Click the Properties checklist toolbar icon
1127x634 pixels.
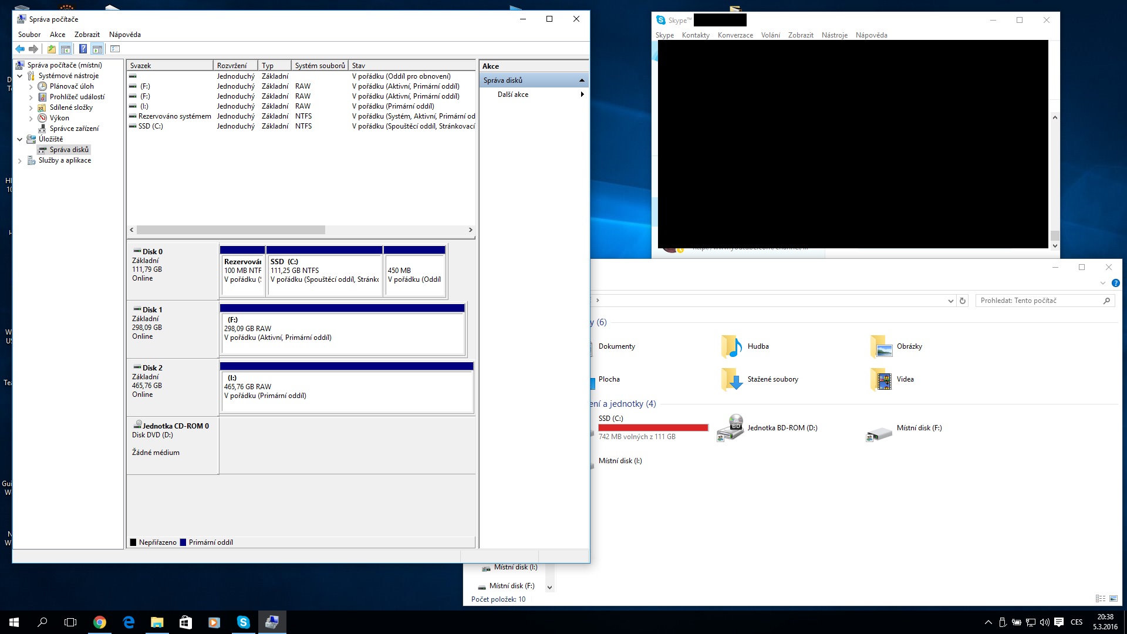point(115,49)
